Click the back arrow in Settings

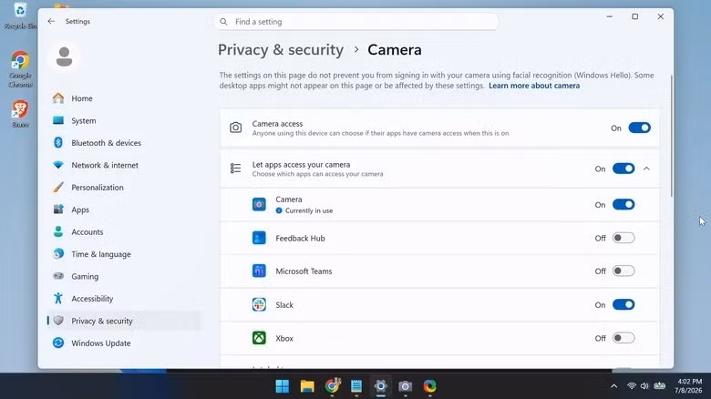click(51, 21)
